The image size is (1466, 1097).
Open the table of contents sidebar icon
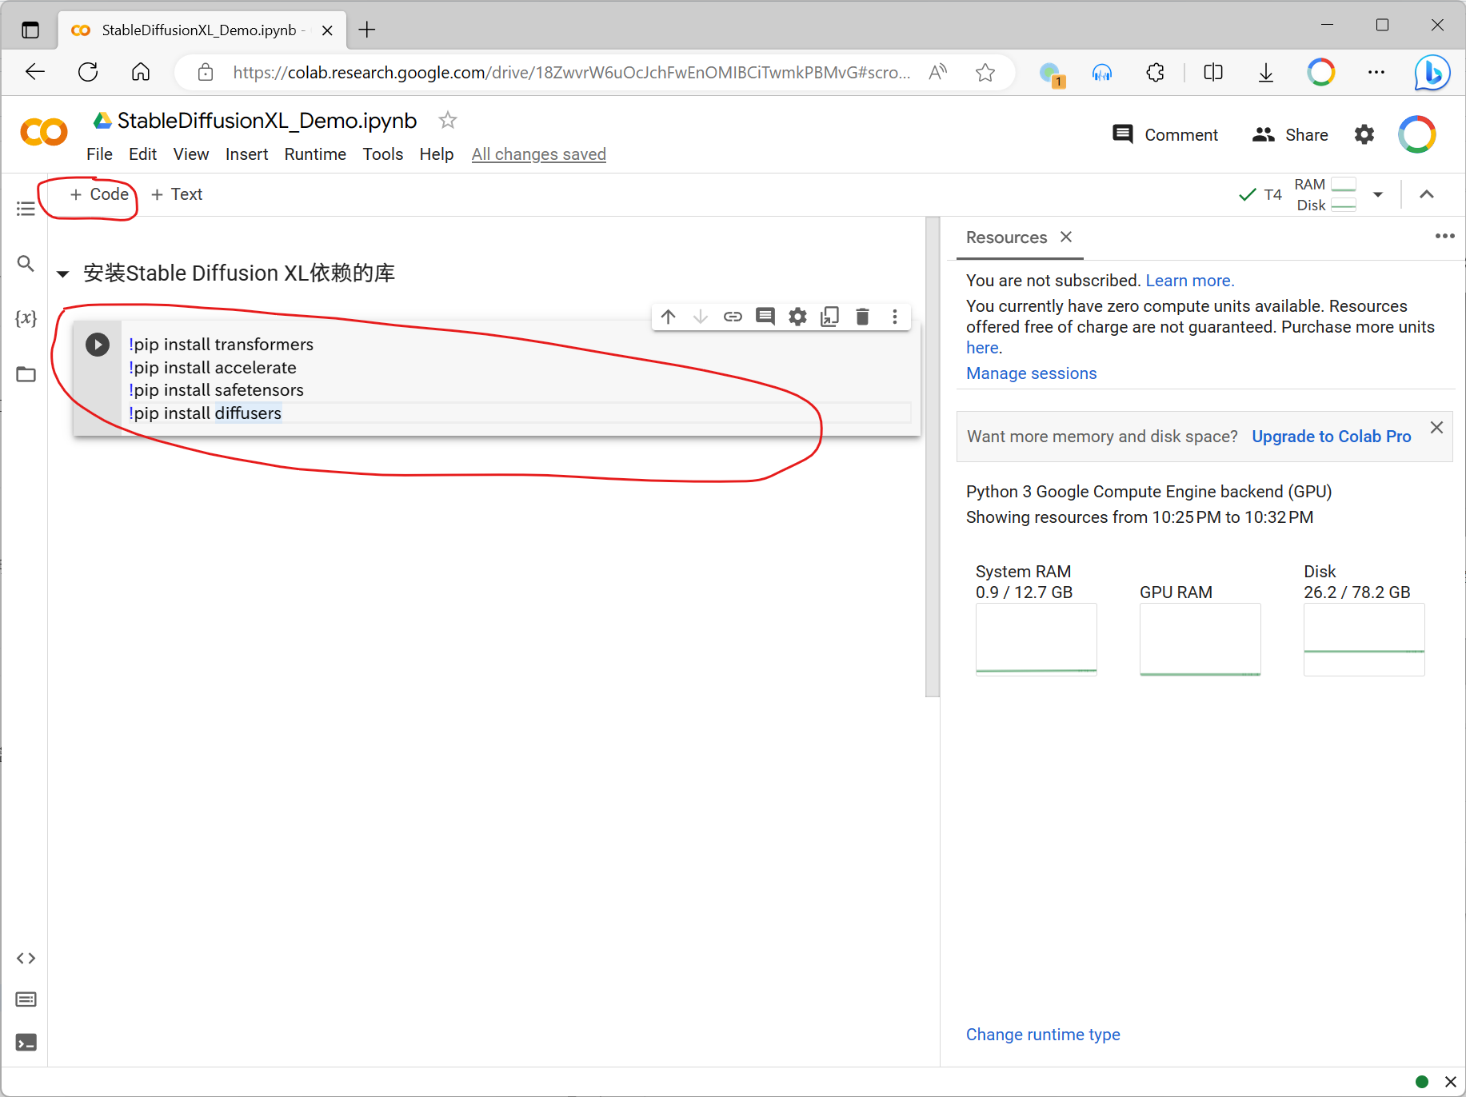26,209
